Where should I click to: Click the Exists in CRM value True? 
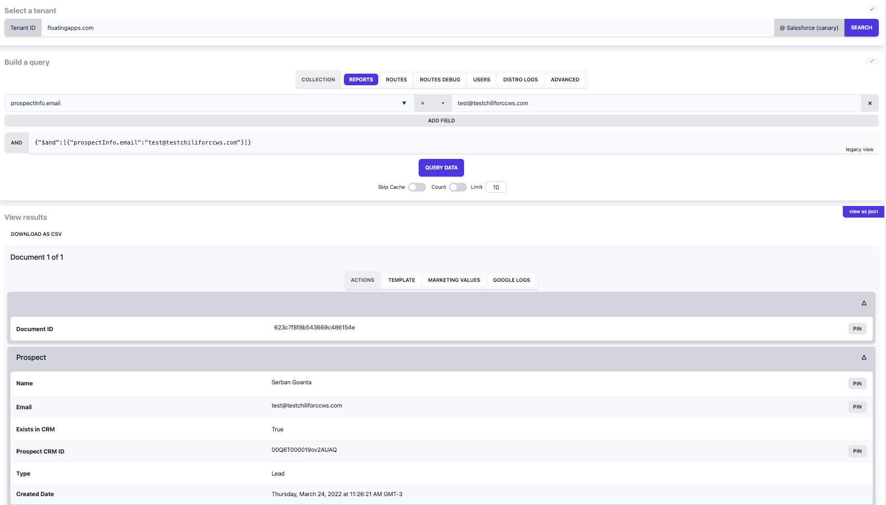tap(277, 430)
